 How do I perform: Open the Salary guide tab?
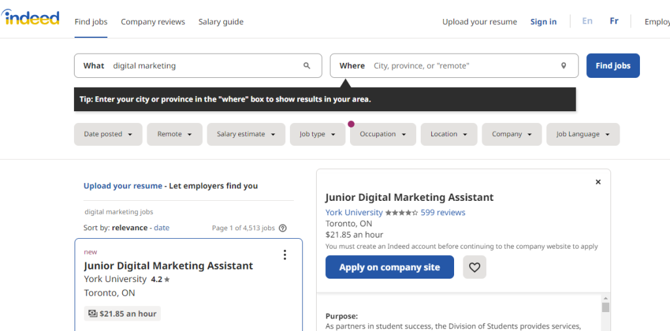(221, 22)
